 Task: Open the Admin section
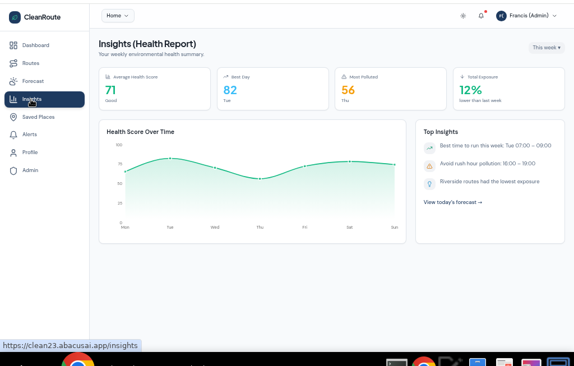[x=44, y=170]
